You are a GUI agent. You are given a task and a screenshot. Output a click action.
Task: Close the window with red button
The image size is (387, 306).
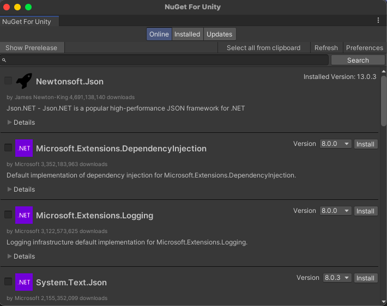click(7, 7)
